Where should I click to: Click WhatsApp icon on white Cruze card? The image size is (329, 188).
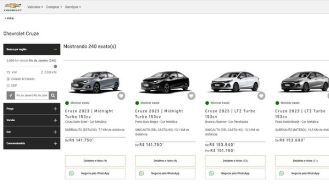(211, 173)
